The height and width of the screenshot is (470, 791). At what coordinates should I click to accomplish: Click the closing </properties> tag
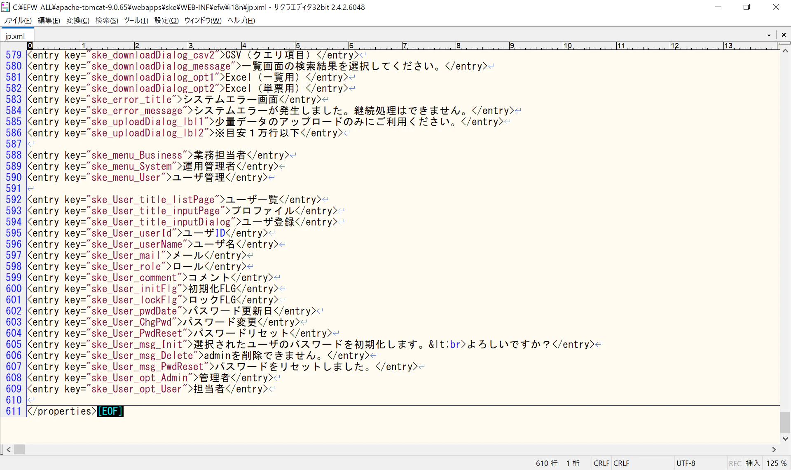pos(62,411)
